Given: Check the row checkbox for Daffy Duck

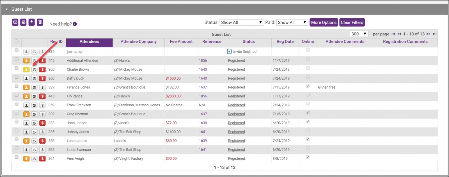Looking at the screenshot, I should [17, 77].
